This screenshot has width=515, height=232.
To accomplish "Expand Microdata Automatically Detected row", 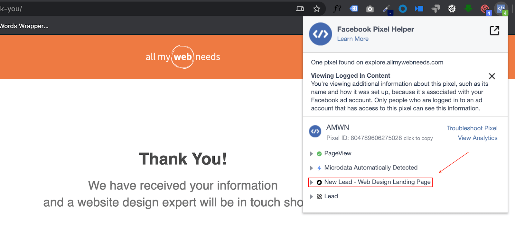I will pos(311,168).
